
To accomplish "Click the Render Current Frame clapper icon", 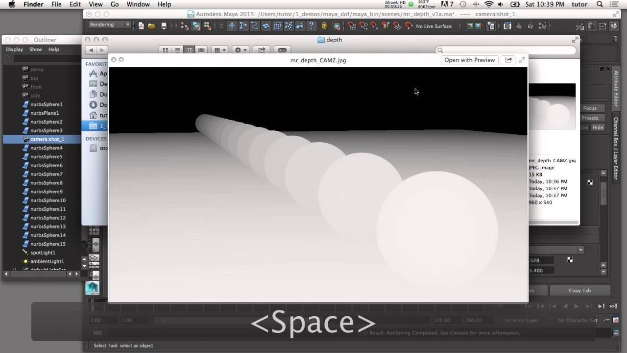I will (519, 26).
